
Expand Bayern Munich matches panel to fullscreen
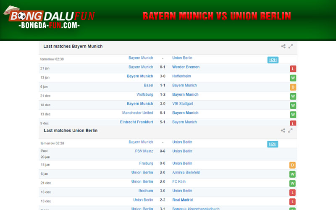[291, 46]
